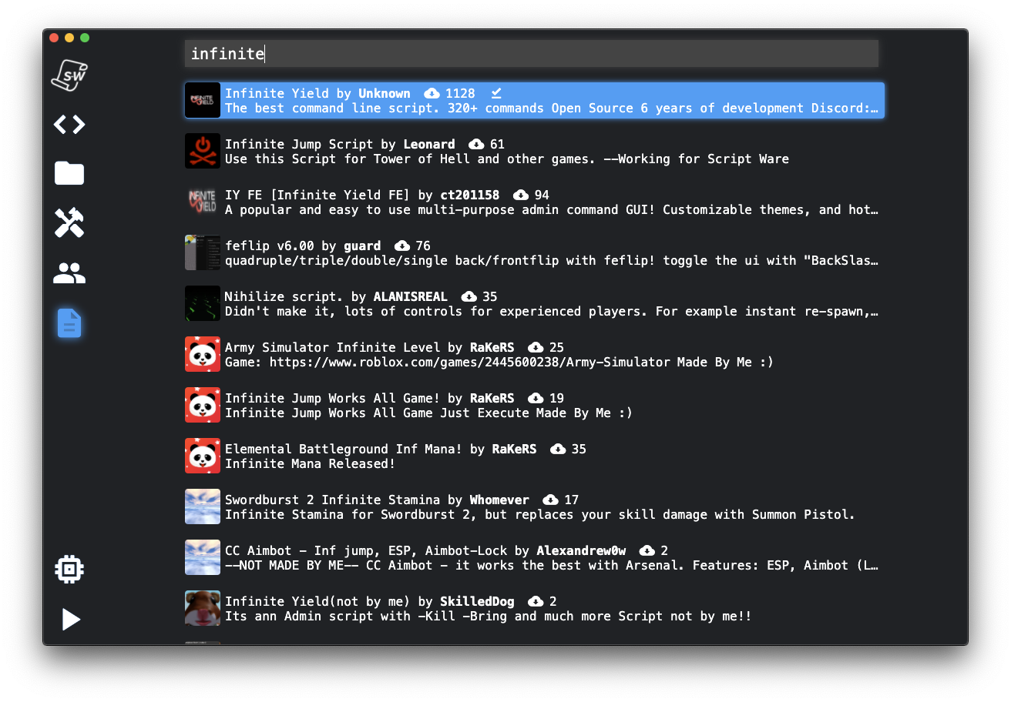Open the processor chip settings icon

coord(69,569)
